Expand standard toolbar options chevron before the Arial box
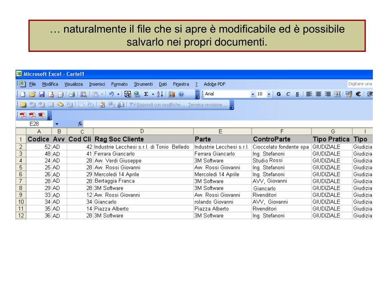Image resolution: width=388 pixels, height=291 pixels. [x=197, y=94]
